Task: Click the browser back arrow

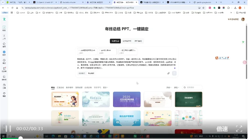Action: (3, 8)
